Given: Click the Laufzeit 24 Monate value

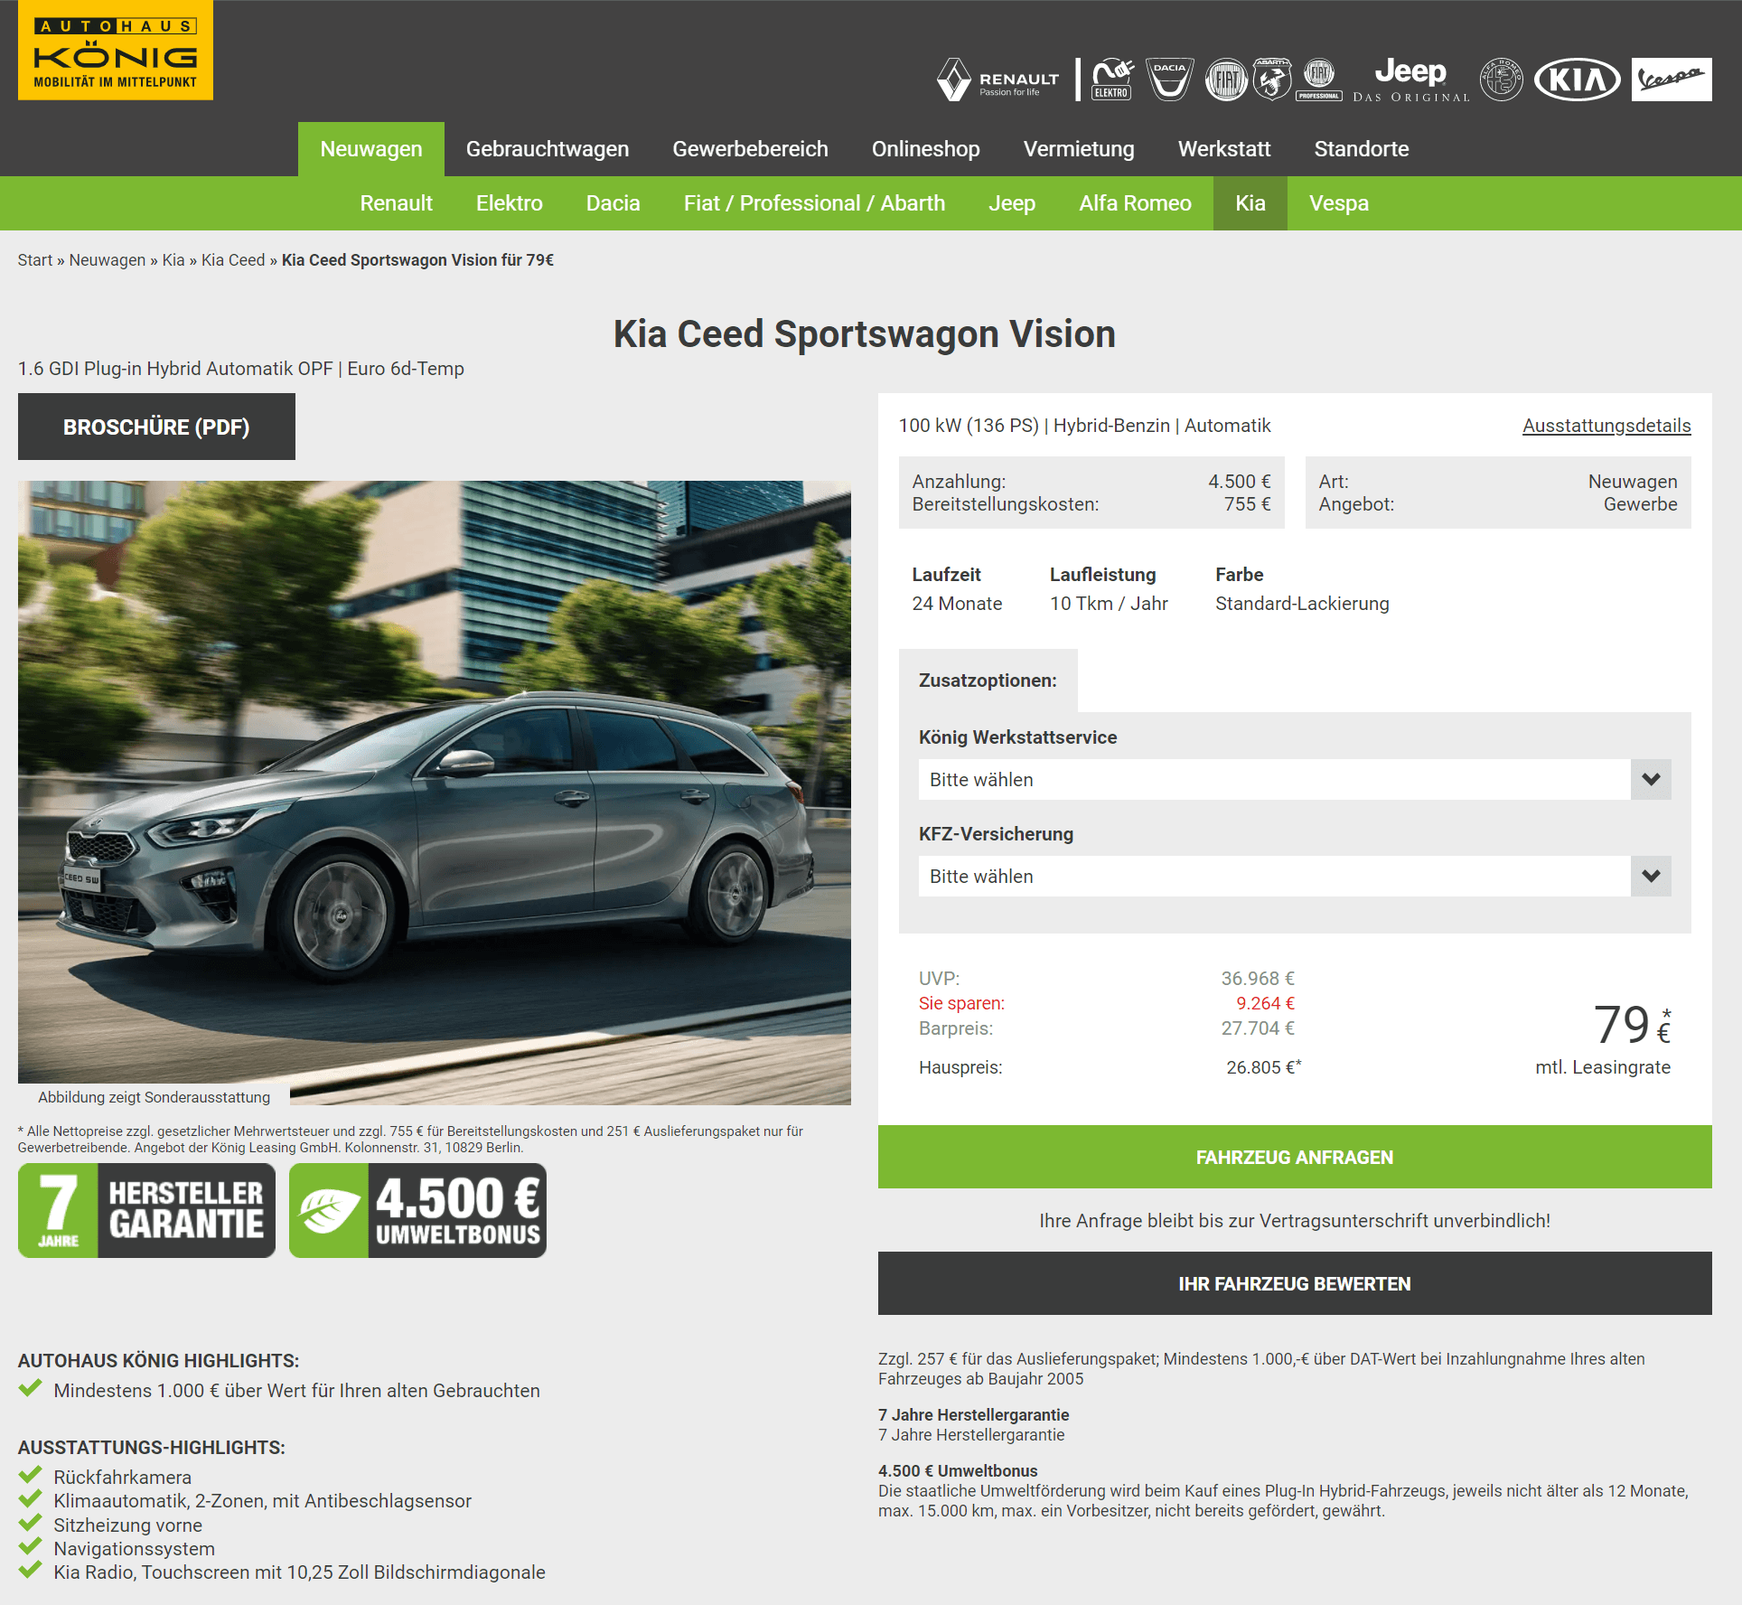Looking at the screenshot, I should [957, 604].
